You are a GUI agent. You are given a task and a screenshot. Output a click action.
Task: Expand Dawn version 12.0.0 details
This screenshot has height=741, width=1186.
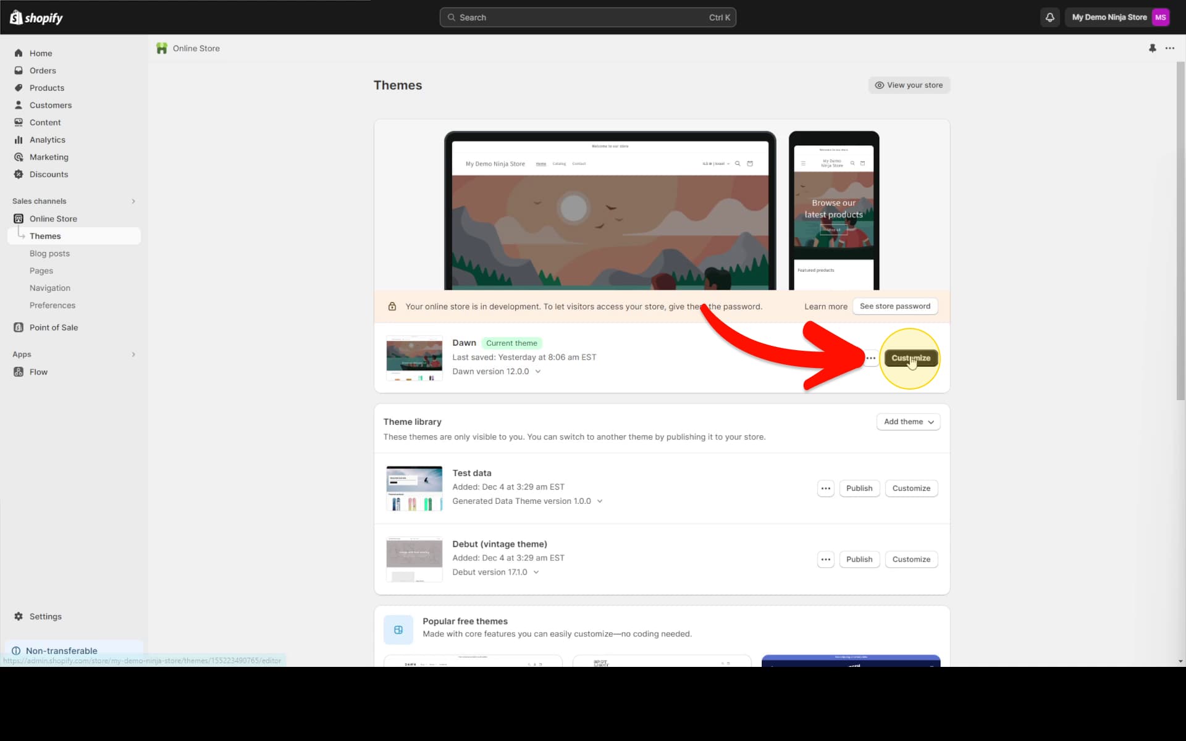(538, 372)
